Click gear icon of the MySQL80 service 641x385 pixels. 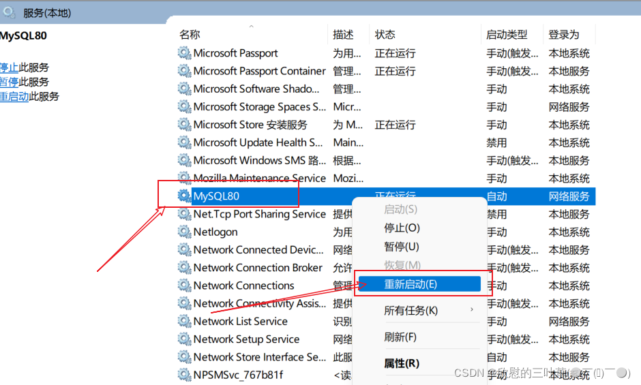[184, 196]
